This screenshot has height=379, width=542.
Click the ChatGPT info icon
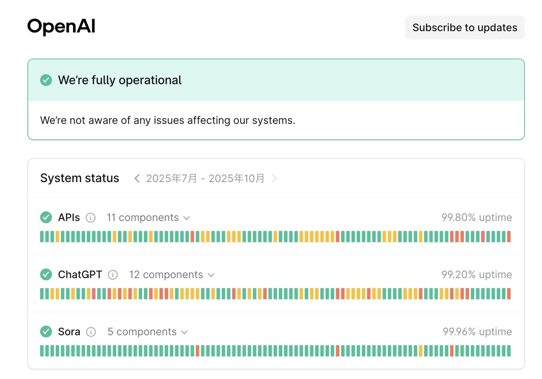pyautogui.click(x=113, y=275)
